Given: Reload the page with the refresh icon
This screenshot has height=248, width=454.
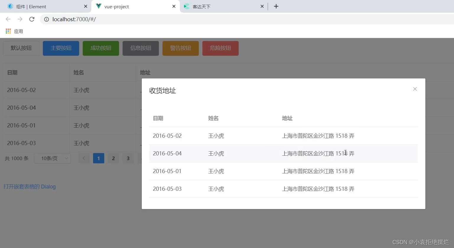Looking at the screenshot, I should (32, 19).
